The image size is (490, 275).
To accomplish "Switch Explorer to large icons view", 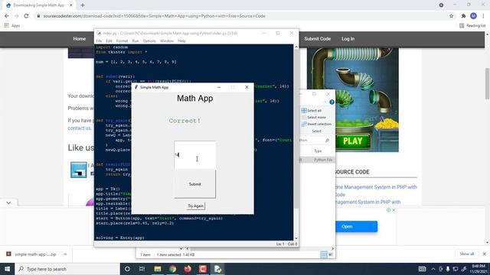I will tap(331, 254).
